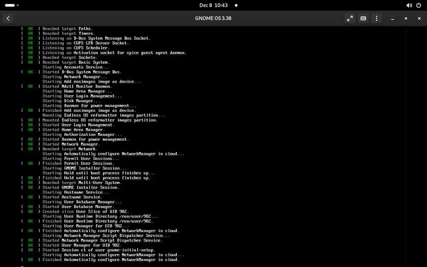Click 'Listening on CUPS LPD Server Socket.'
Viewport: 427px width, 267px height.
86,43
